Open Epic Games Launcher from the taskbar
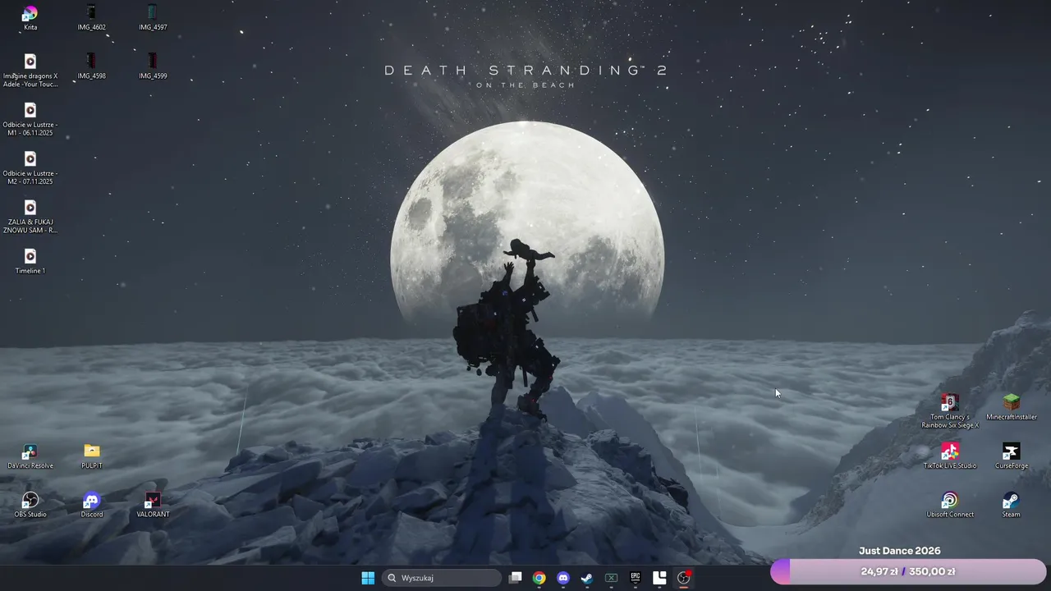1051x591 pixels. point(636,578)
